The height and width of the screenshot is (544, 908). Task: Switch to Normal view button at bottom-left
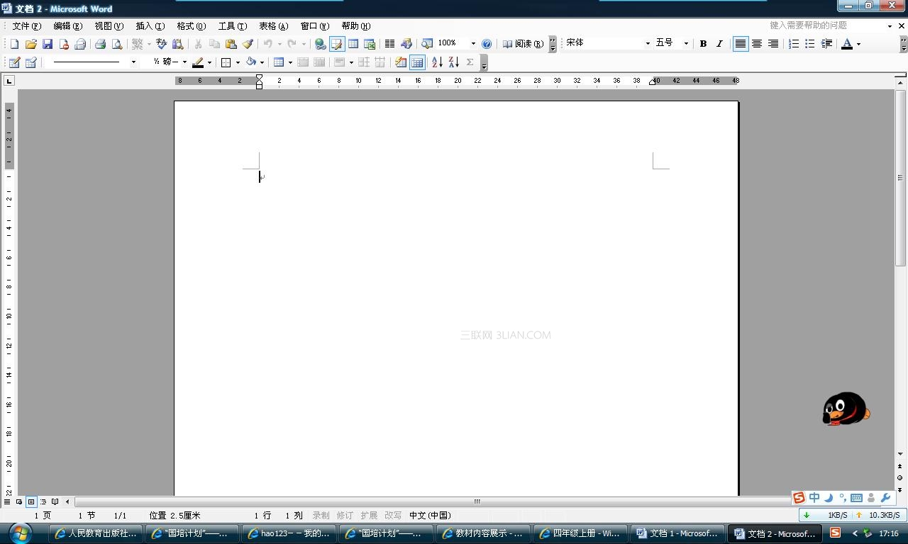click(7, 501)
